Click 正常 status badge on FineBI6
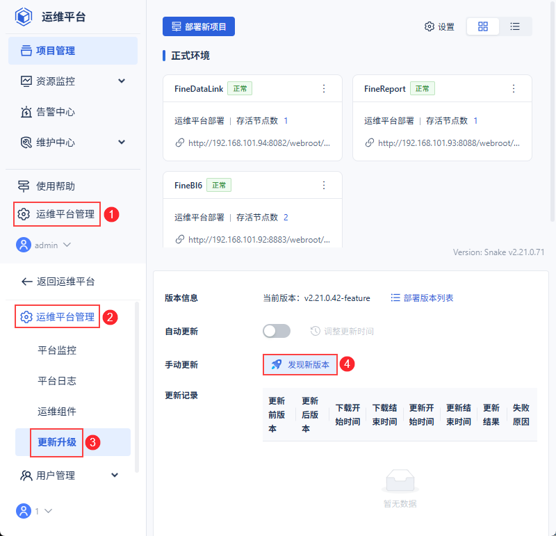This screenshot has width=556, height=536. (219, 185)
